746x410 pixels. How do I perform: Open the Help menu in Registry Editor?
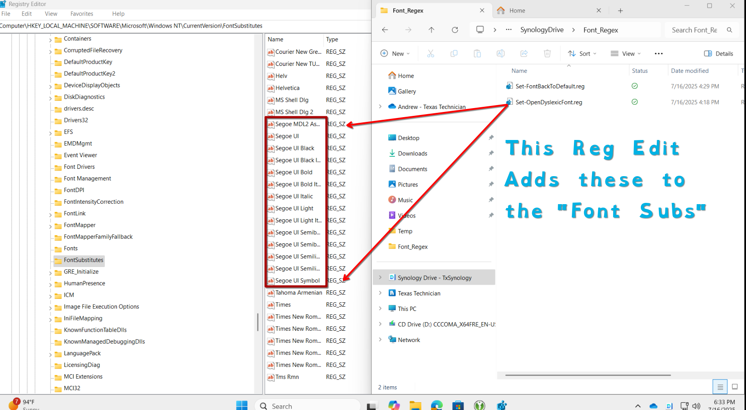coord(118,14)
